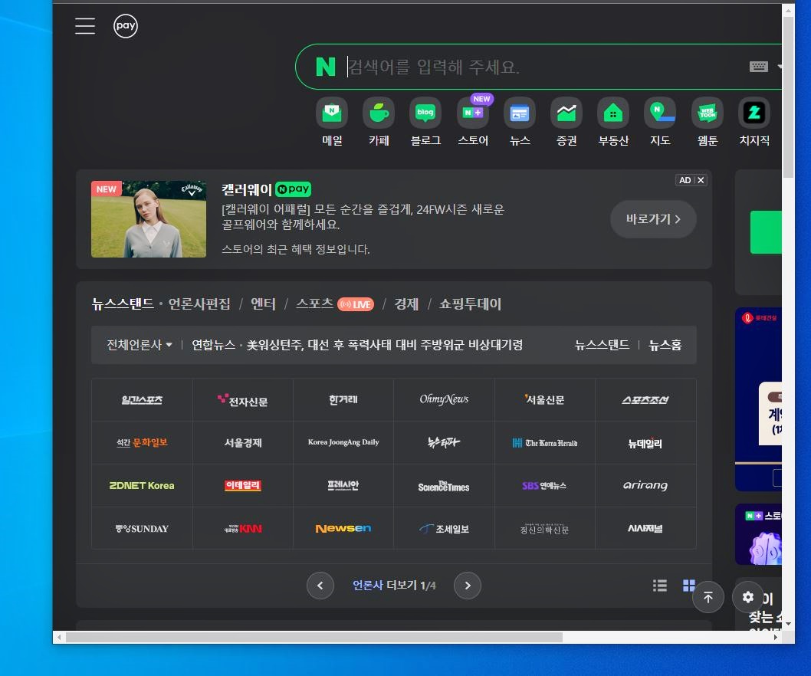The image size is (811, 676).
Task: Open 문화일보 press logo
Action: click(x=142, y=443)
